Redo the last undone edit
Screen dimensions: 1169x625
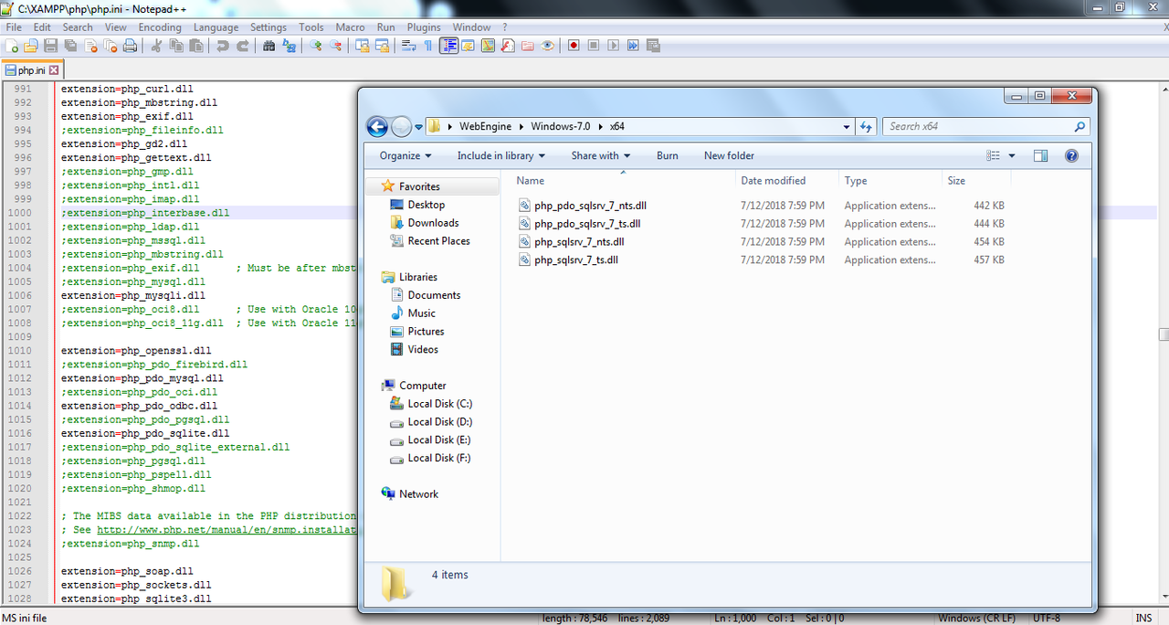[x=243, y=46]
